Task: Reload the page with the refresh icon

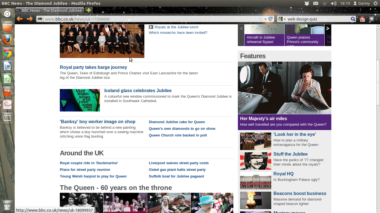Action: click(x=270, y=19)
